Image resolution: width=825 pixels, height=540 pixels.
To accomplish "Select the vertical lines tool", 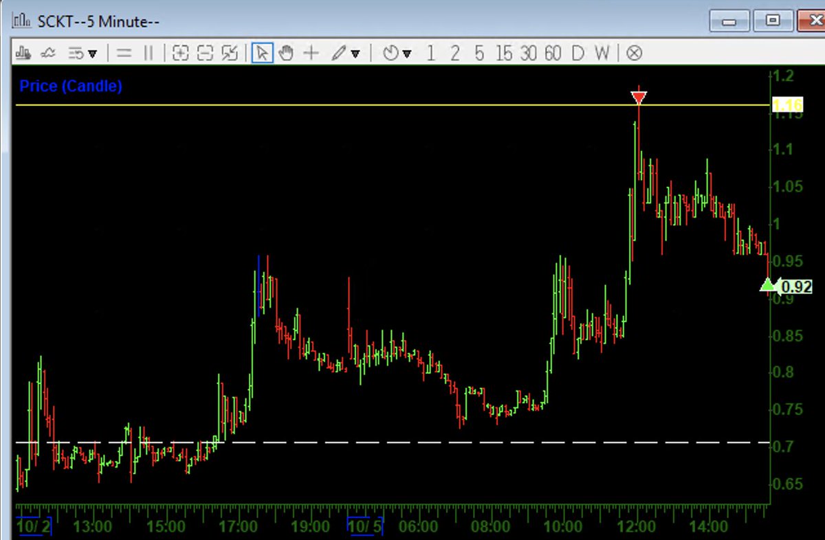I will [x=148, y=53].
